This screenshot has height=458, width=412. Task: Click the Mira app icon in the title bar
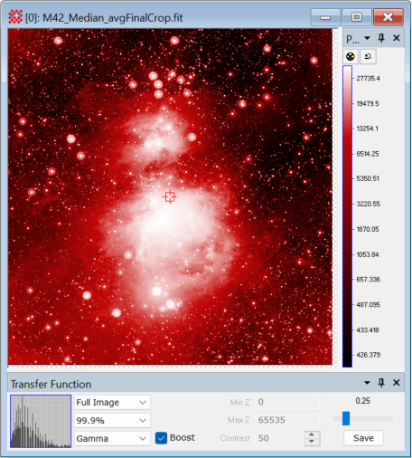coord(15,17)
